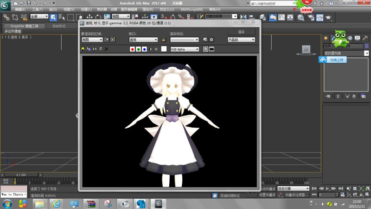Open the viewport dropdown in render window
Image resolution: width=371 pixels, height=209 pixels.
[143, 40]
